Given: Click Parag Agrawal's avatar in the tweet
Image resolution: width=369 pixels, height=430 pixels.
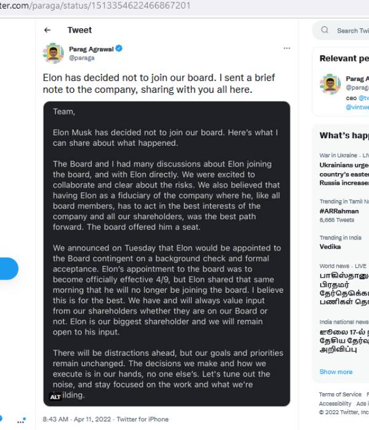Looking at the screenshot, I should click(54, 53).
